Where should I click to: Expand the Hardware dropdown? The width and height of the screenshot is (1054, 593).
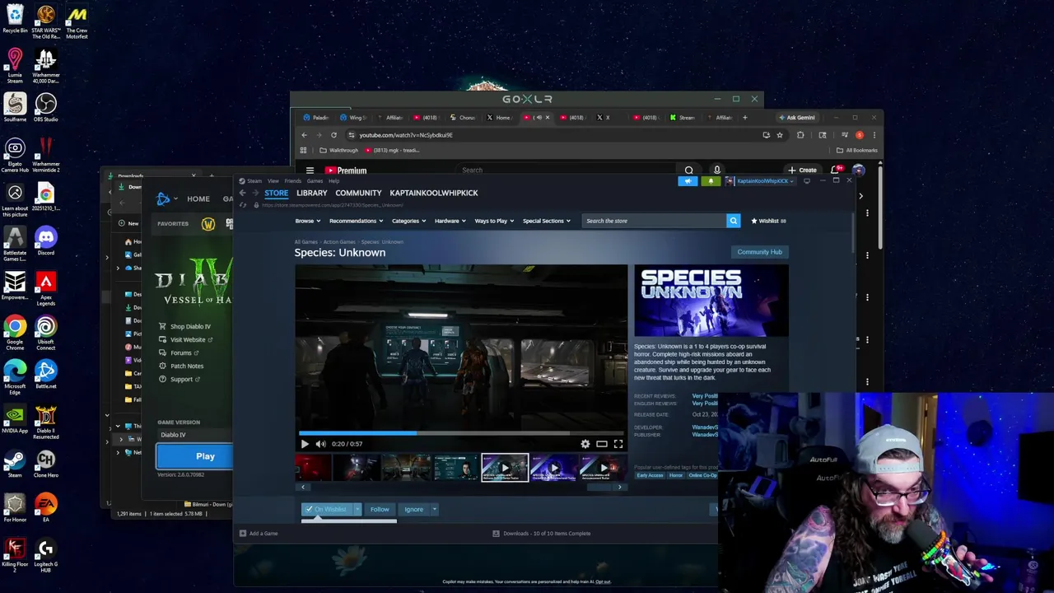450,221
